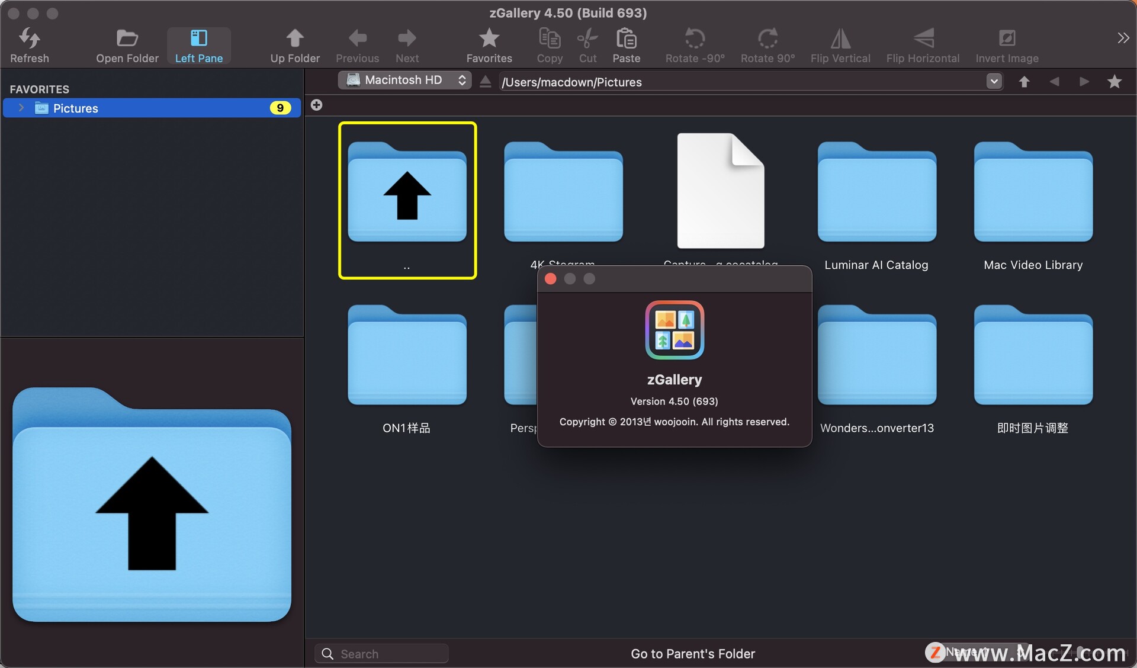The image size is (1137, 668).
Task: Click the Invert Image icon
Action: click(1007, 45)
